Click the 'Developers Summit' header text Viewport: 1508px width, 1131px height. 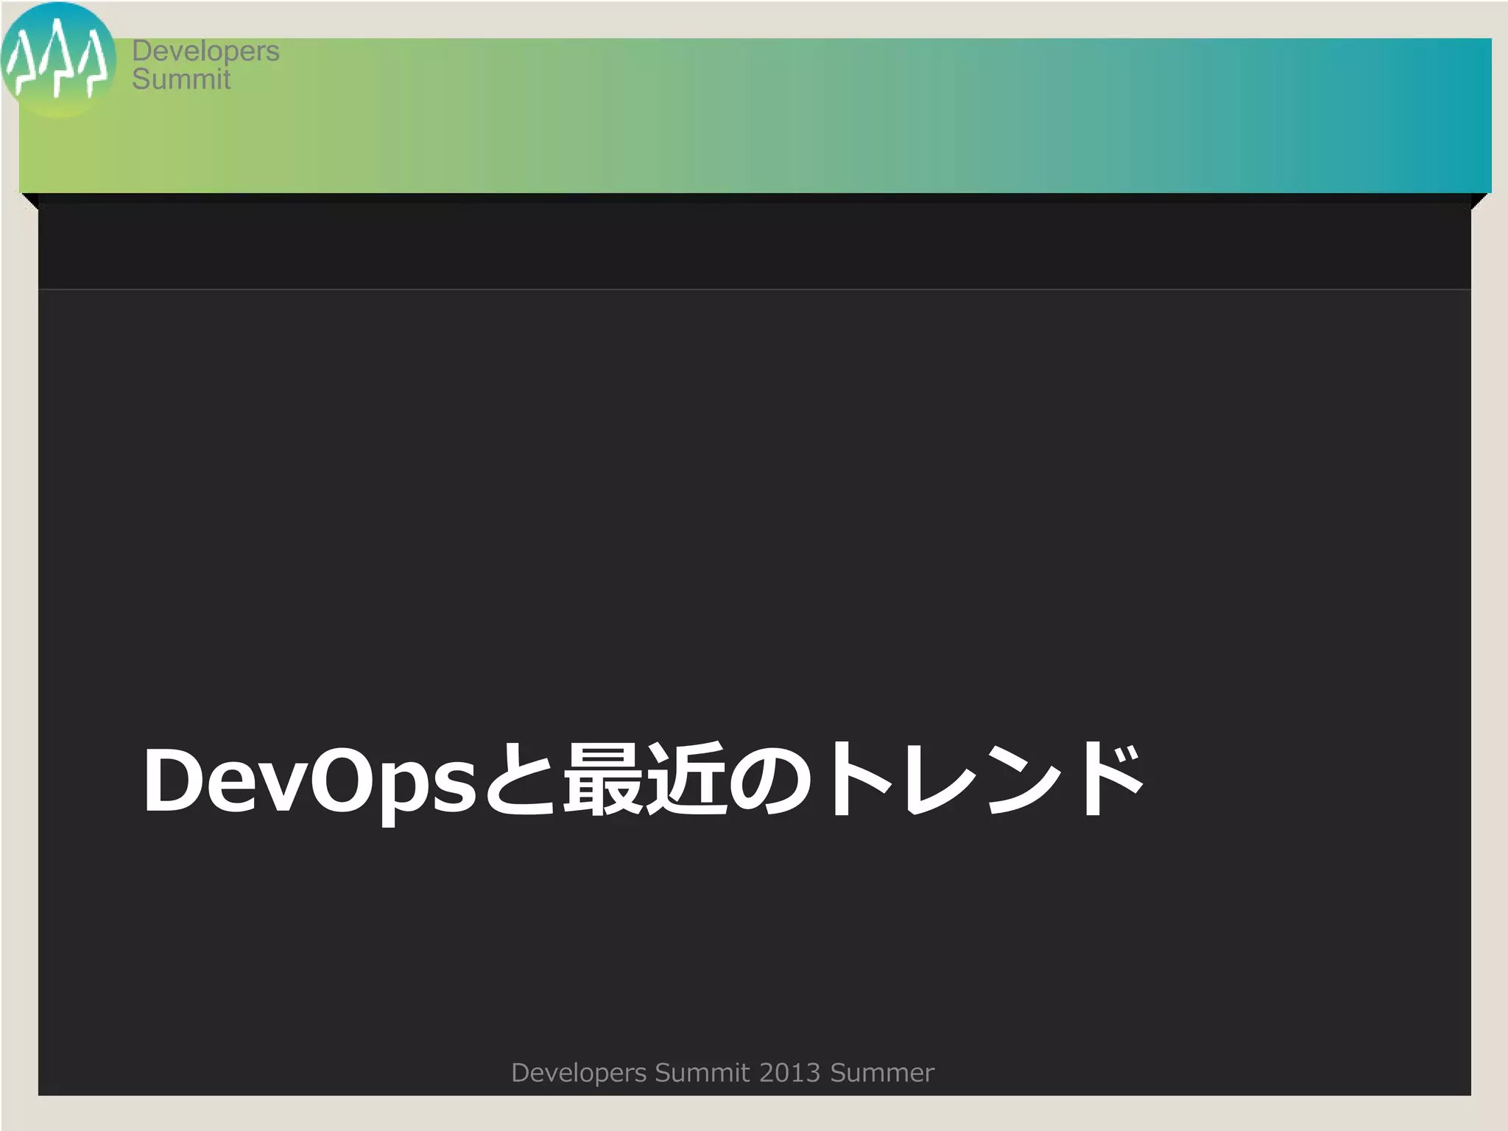click(205, 65)
